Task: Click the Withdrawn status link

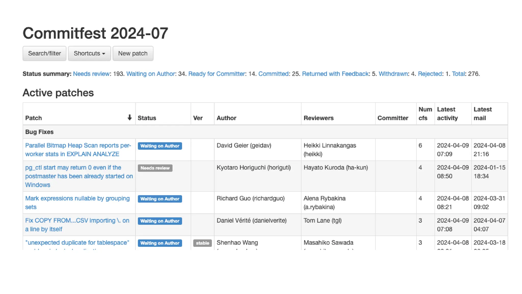Action: (393, 74)
